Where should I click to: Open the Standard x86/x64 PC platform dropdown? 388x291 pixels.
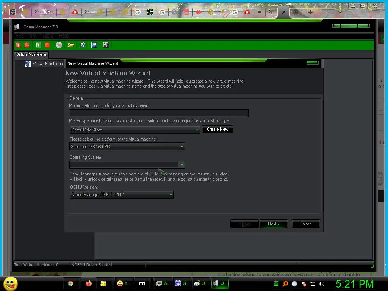click(127, 147)
